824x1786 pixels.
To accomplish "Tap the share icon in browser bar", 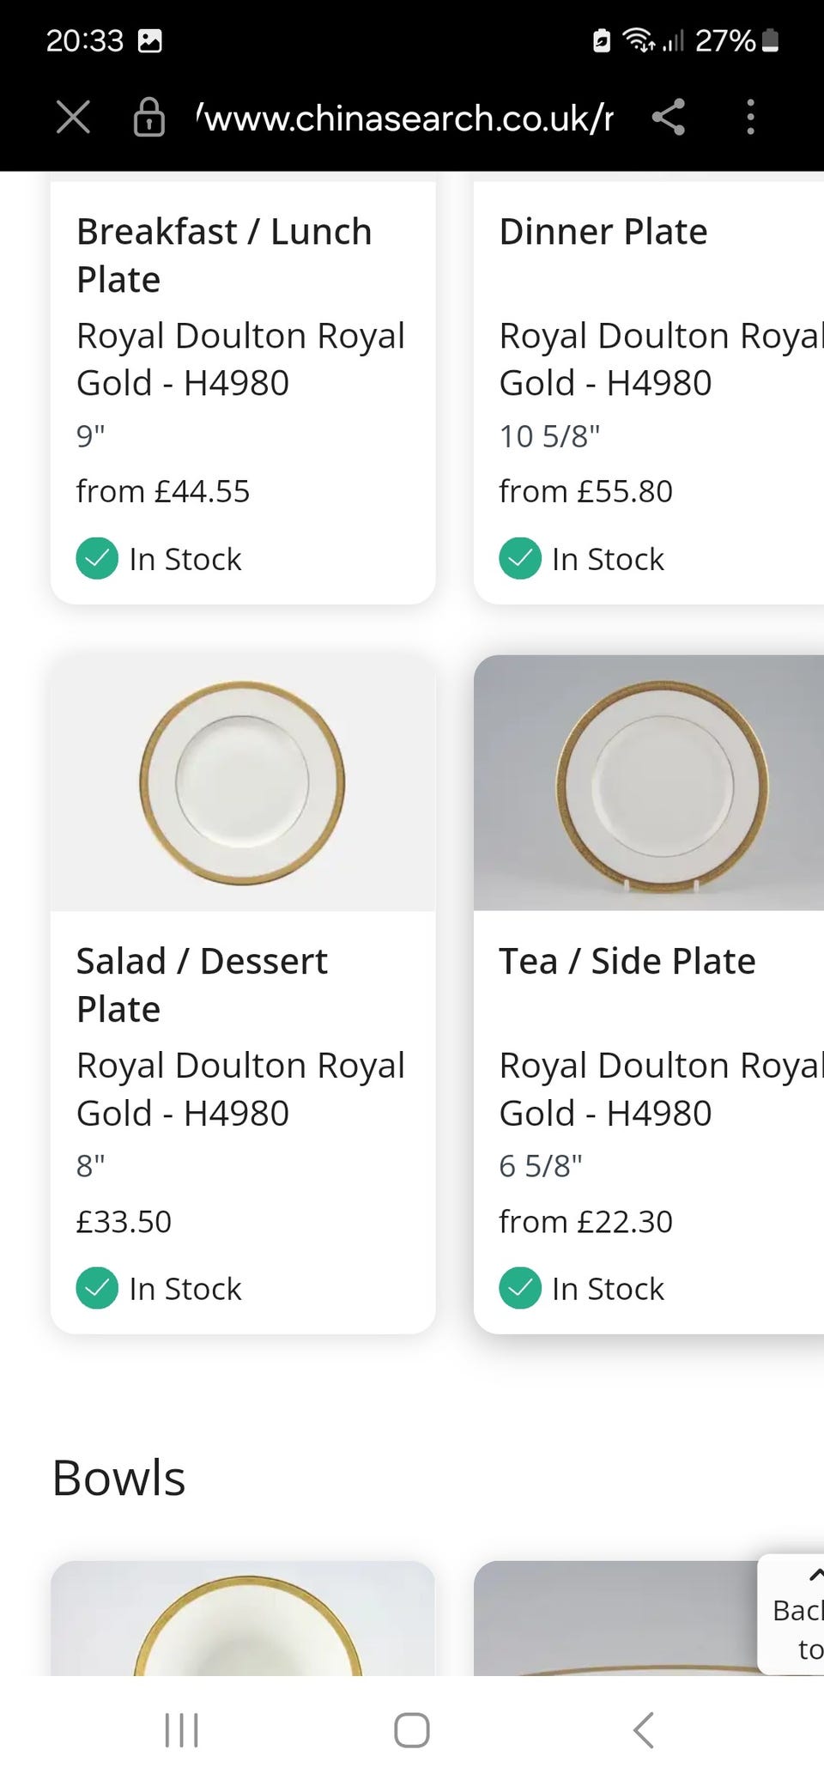I will click(x=668, y=117).
